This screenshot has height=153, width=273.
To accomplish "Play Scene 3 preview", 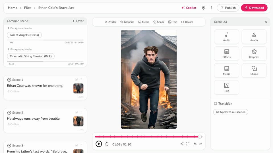I will click(x=9, y=146).
